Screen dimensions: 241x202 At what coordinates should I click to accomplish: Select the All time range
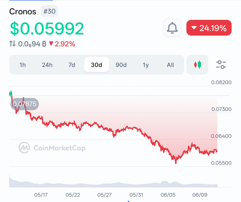tap(170, 65)
